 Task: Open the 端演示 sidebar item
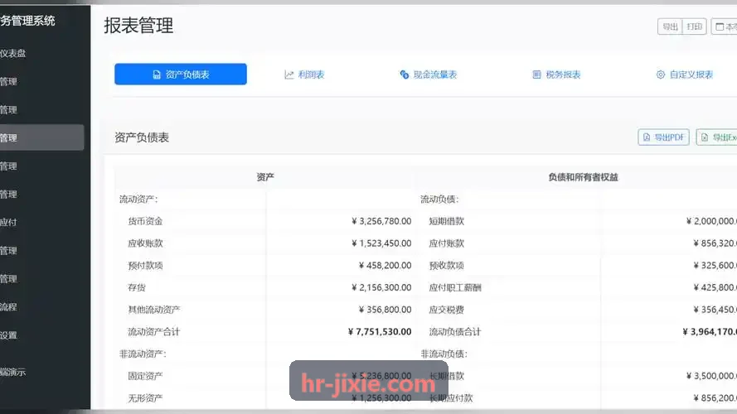point(13,373)
